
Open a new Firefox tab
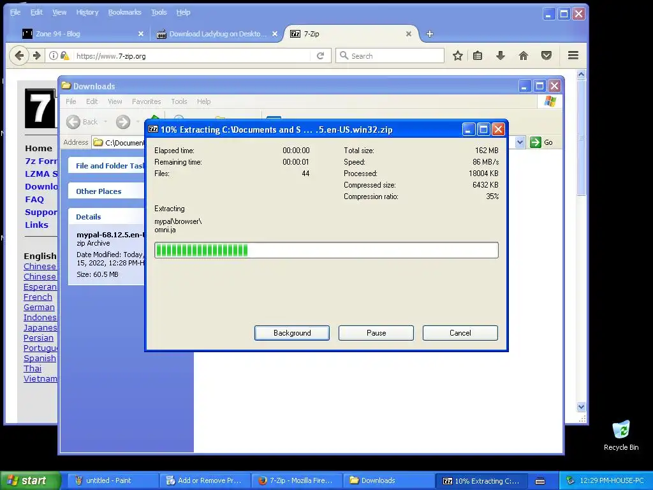pos(430,34)
